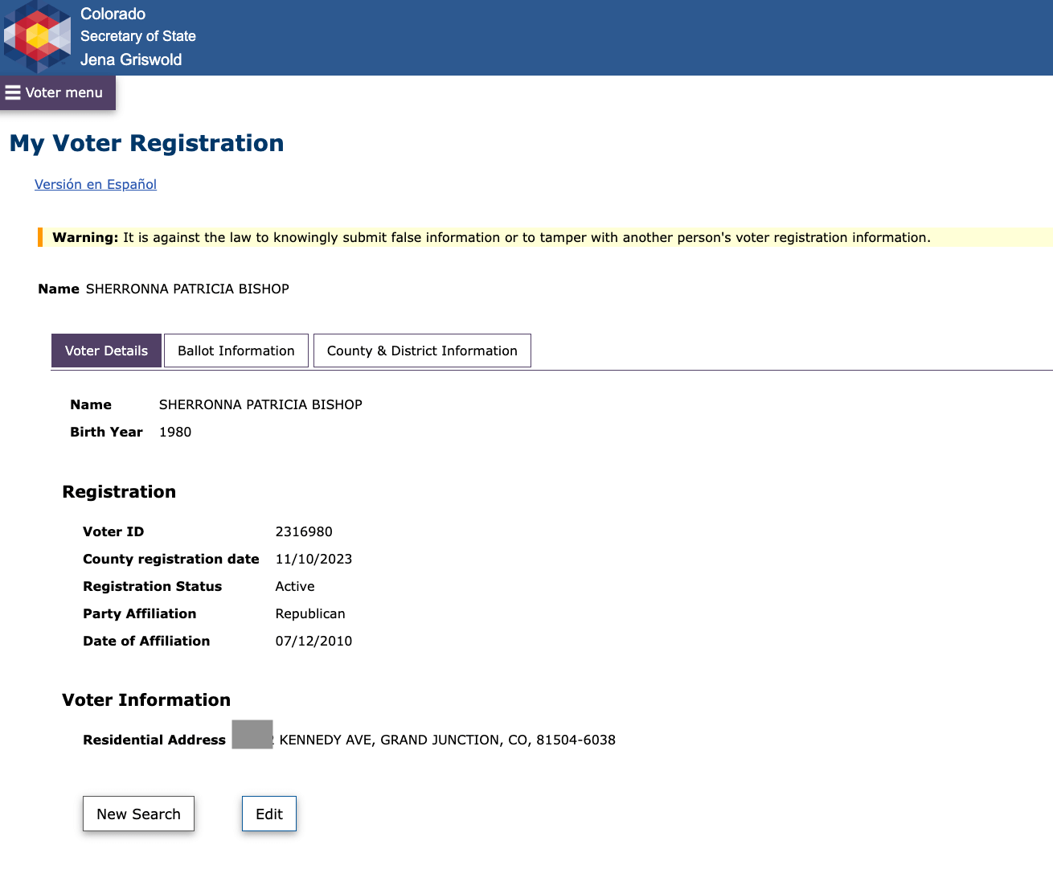This screenshot has height=894, width=1053.
Task: Open the hamburger menu icon
Action: point(13,92)
